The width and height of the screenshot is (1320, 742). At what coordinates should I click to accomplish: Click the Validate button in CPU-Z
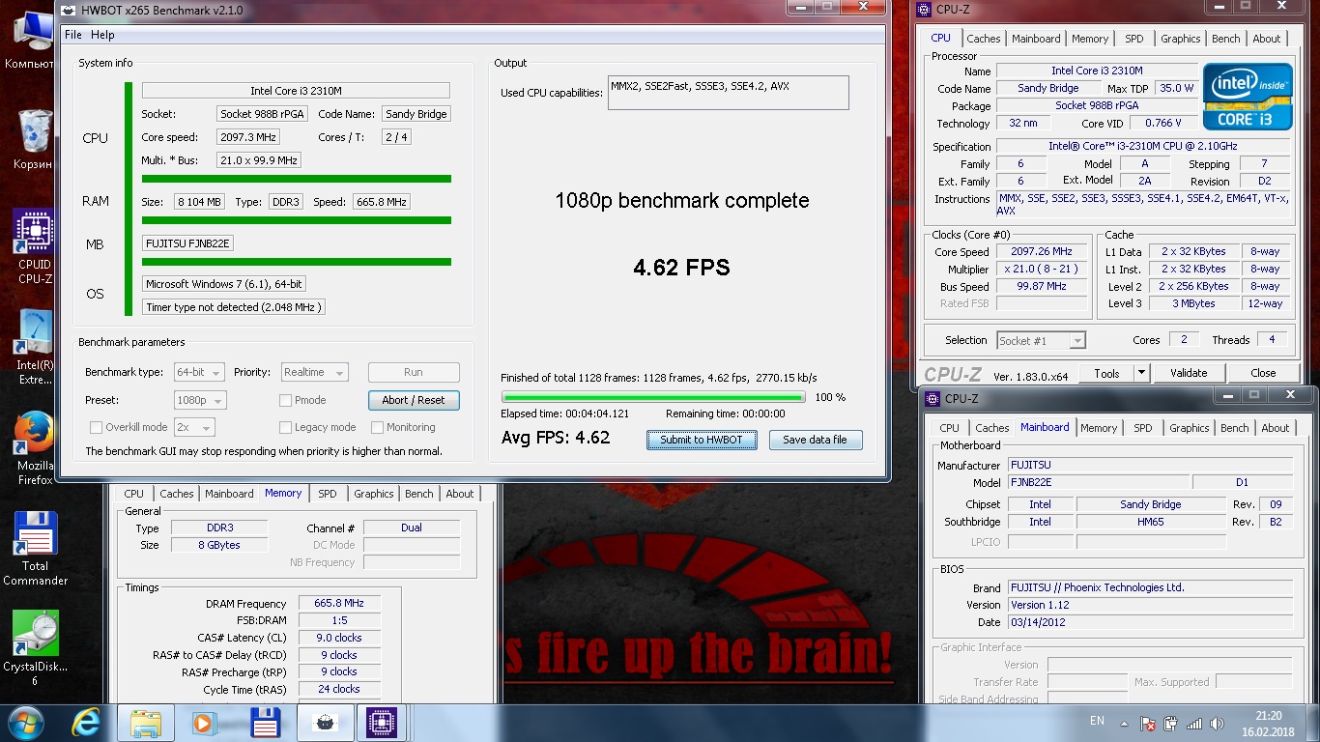[1189, 373]
